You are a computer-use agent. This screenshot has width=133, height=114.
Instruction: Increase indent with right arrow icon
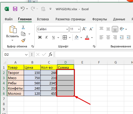129,37
